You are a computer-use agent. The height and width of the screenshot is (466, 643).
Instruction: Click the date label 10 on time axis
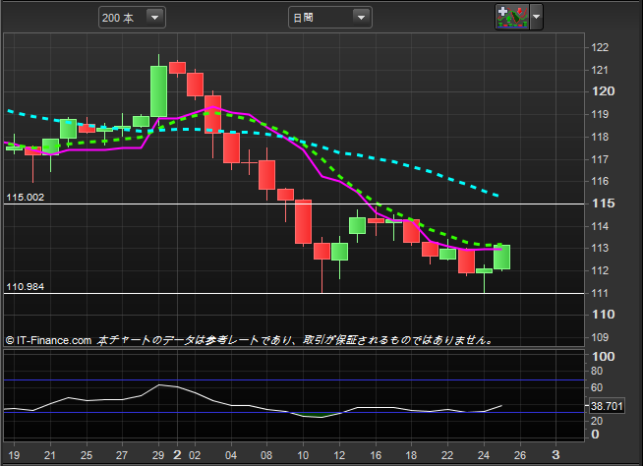tap(303, 455)
